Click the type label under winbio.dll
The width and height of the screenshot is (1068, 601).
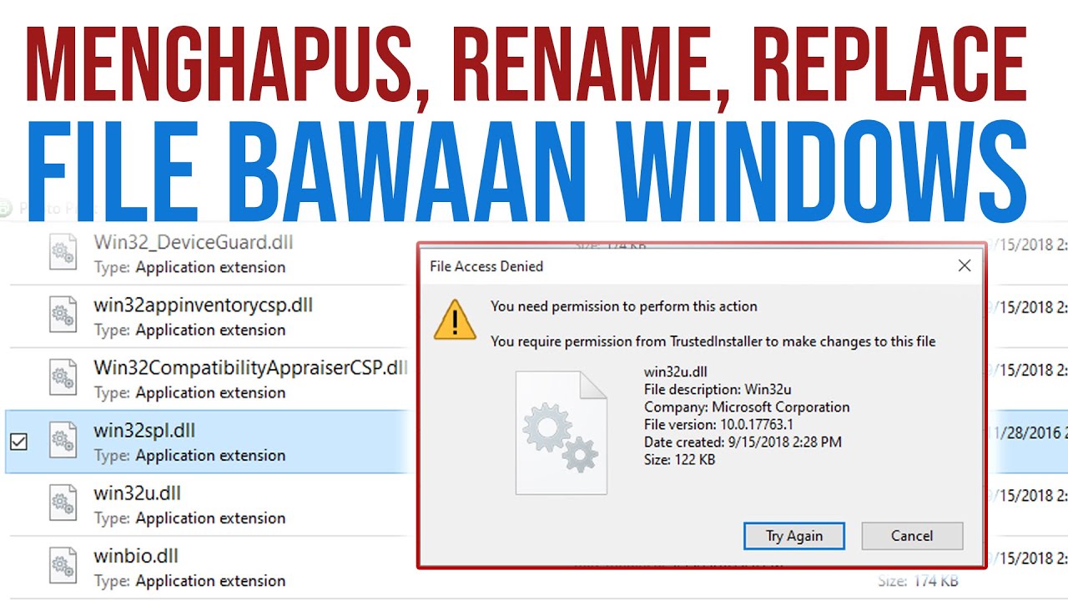(189, 581)
